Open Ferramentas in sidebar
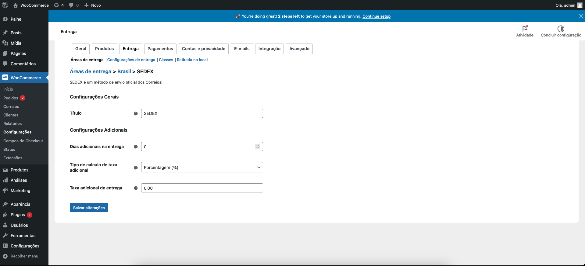This screenshot has height=266, width=585. (x=24, y=235)
